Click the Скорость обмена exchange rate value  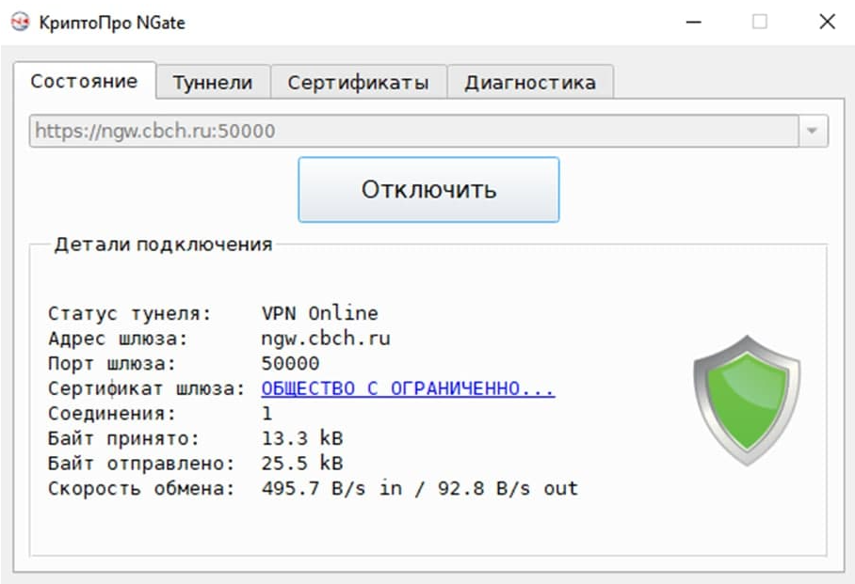tap(419, 489)
